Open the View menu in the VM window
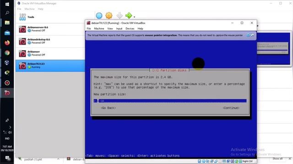 [x=110, y=29]
